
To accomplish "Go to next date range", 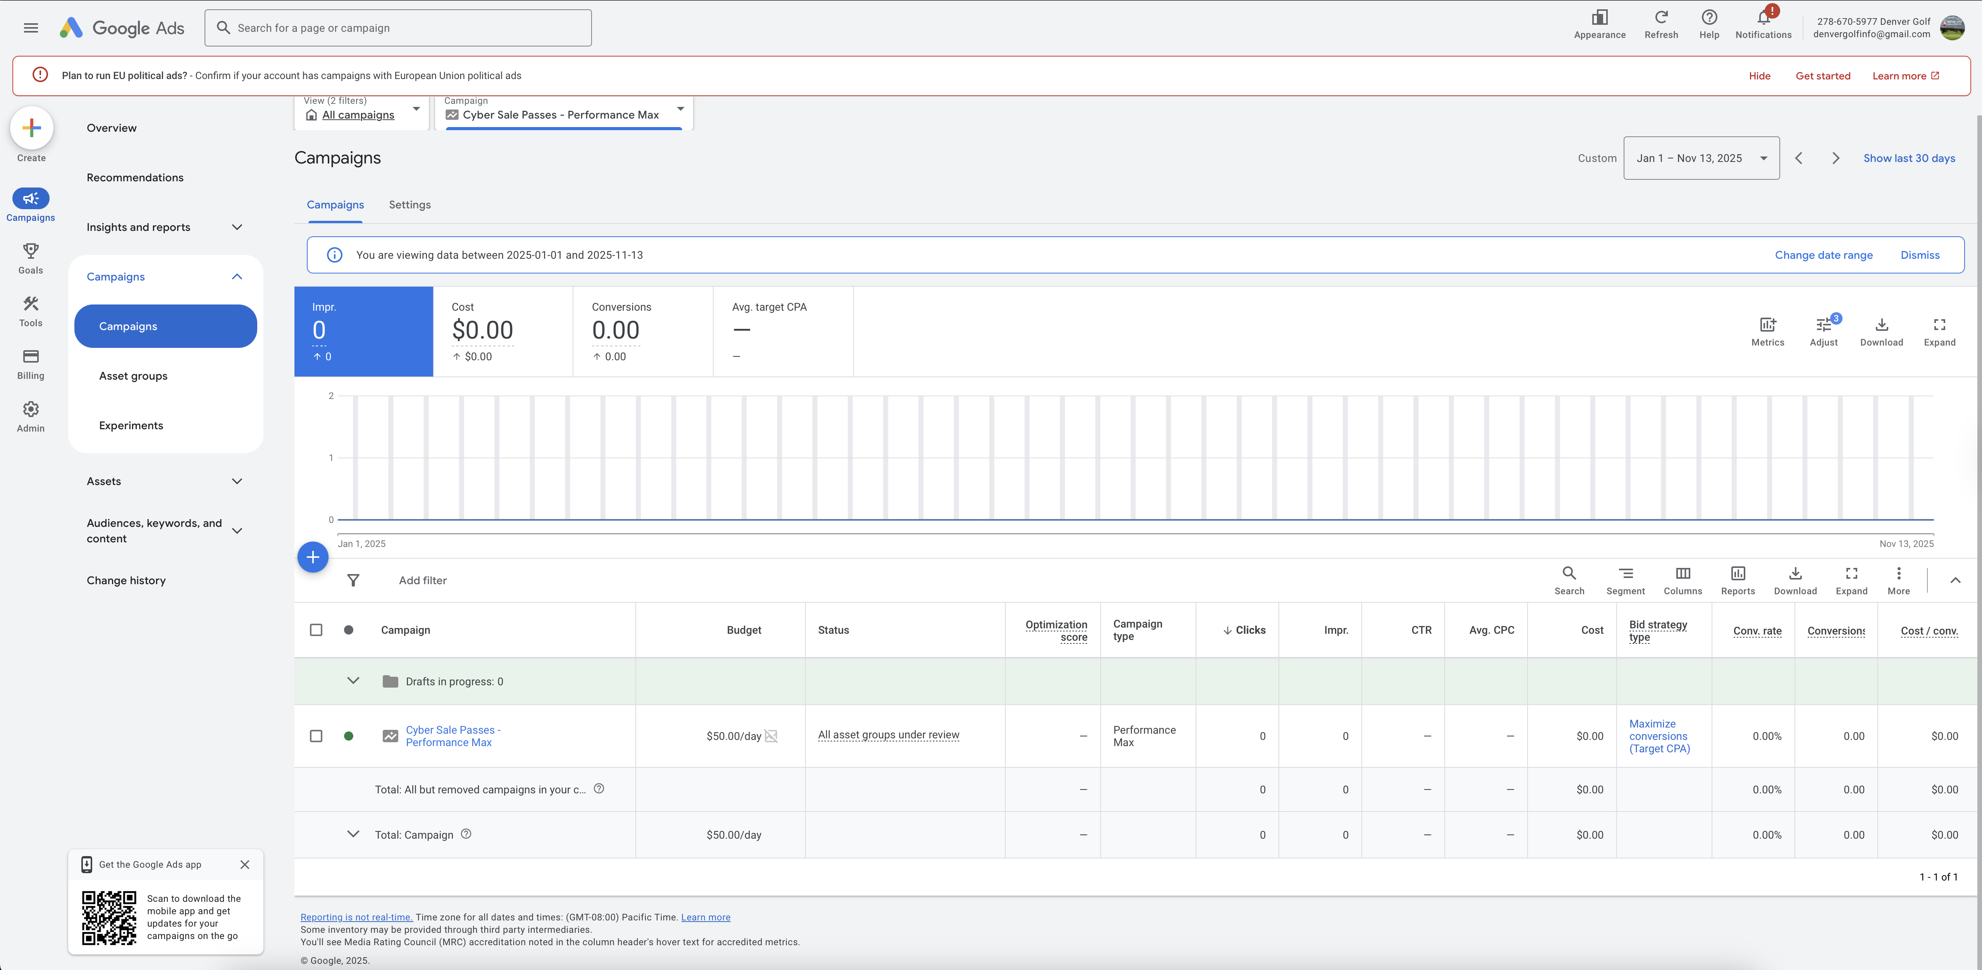I will pos(1835,158).
